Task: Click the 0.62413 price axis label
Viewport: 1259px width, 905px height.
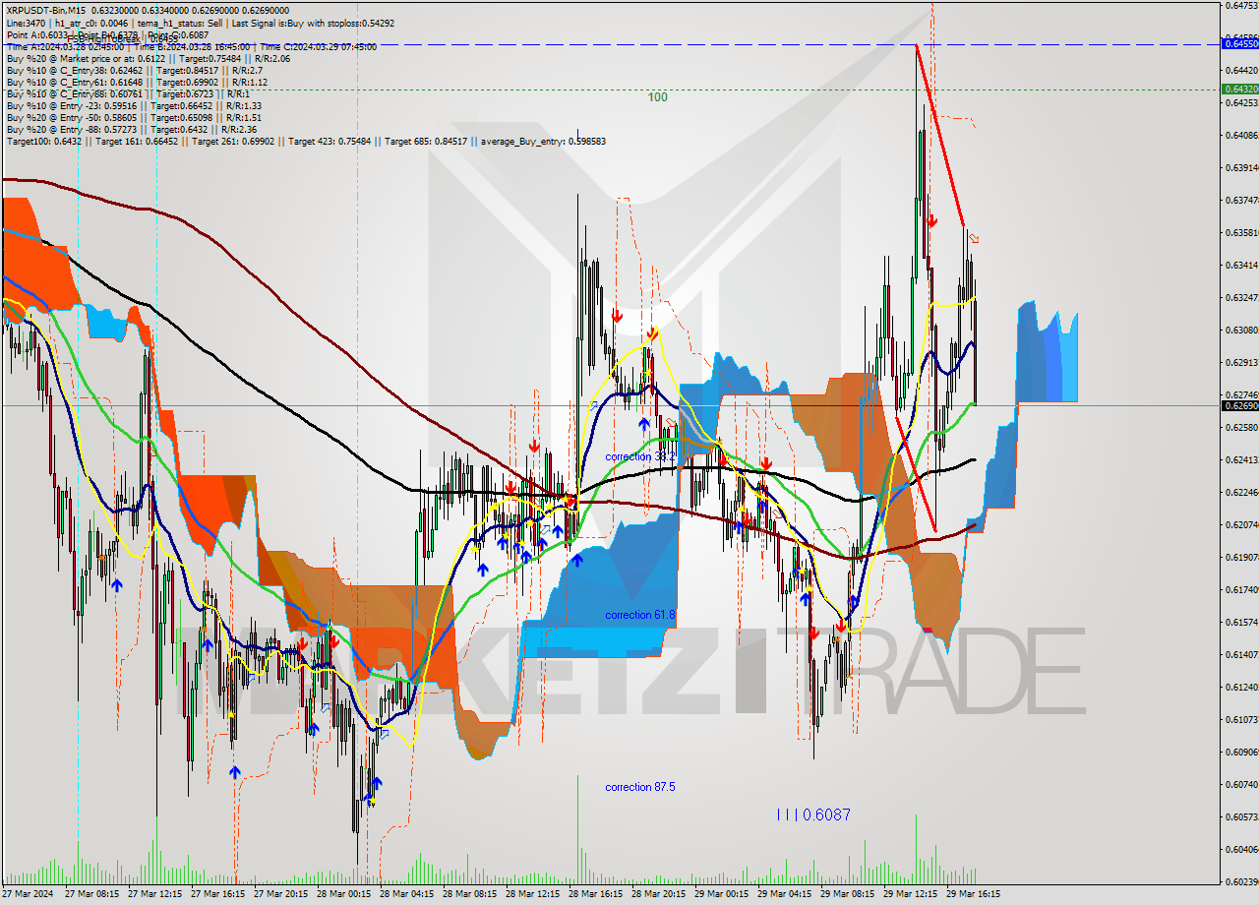Action: [1241, 459]
